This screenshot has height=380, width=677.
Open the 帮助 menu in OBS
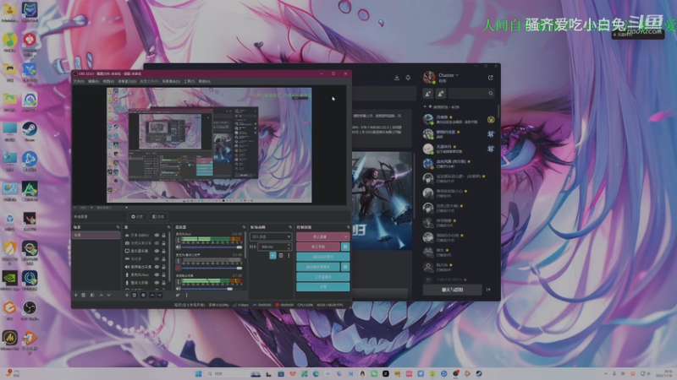click(x=204, y=81)
